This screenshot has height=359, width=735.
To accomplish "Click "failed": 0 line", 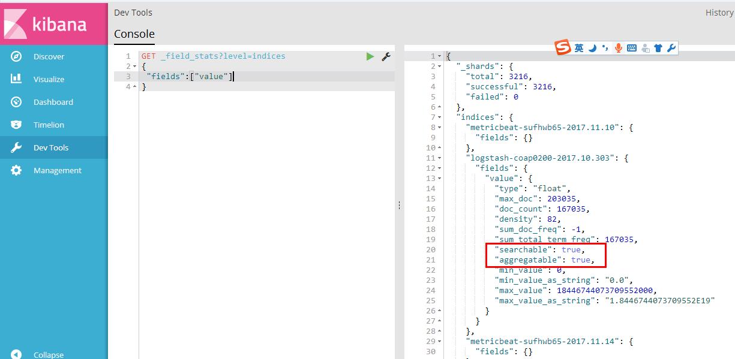I will point(491,97).
